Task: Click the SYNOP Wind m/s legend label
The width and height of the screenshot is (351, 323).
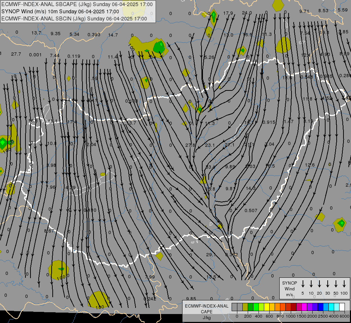Action: pyautogui.click(x=289, y=289)
